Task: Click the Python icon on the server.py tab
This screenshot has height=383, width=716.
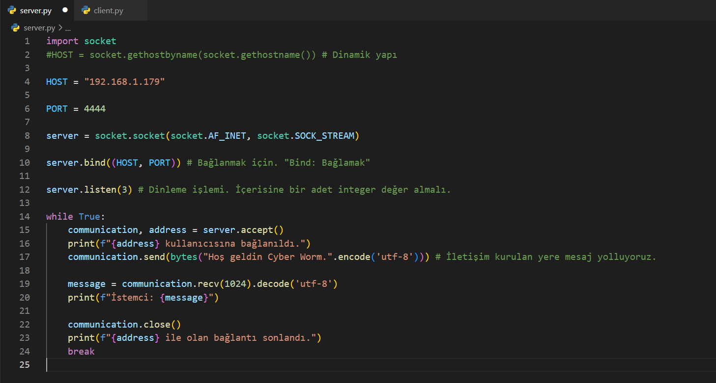Action: [x=12, y=10]
